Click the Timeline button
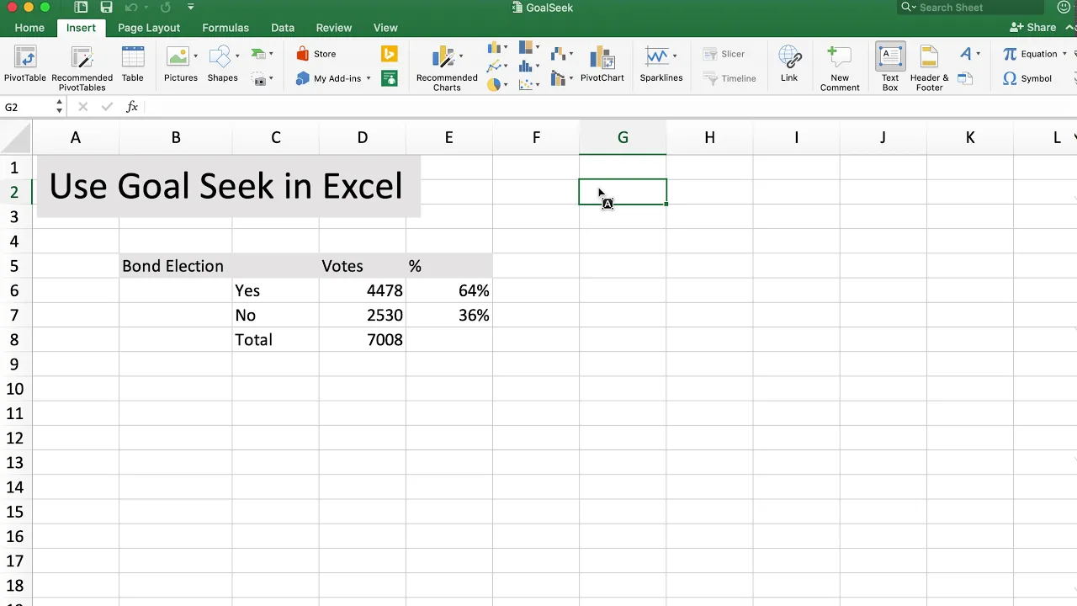Image resolution: width=1077 pixels, height=606 pixels. pos(729,78)
